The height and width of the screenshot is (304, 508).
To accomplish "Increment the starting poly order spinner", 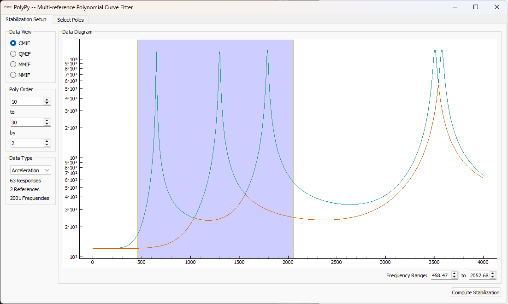I will [x=47, y=99].
